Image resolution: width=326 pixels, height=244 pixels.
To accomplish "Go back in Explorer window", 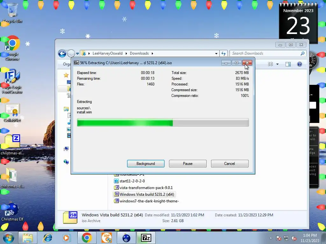I will [x=62, y=53].
